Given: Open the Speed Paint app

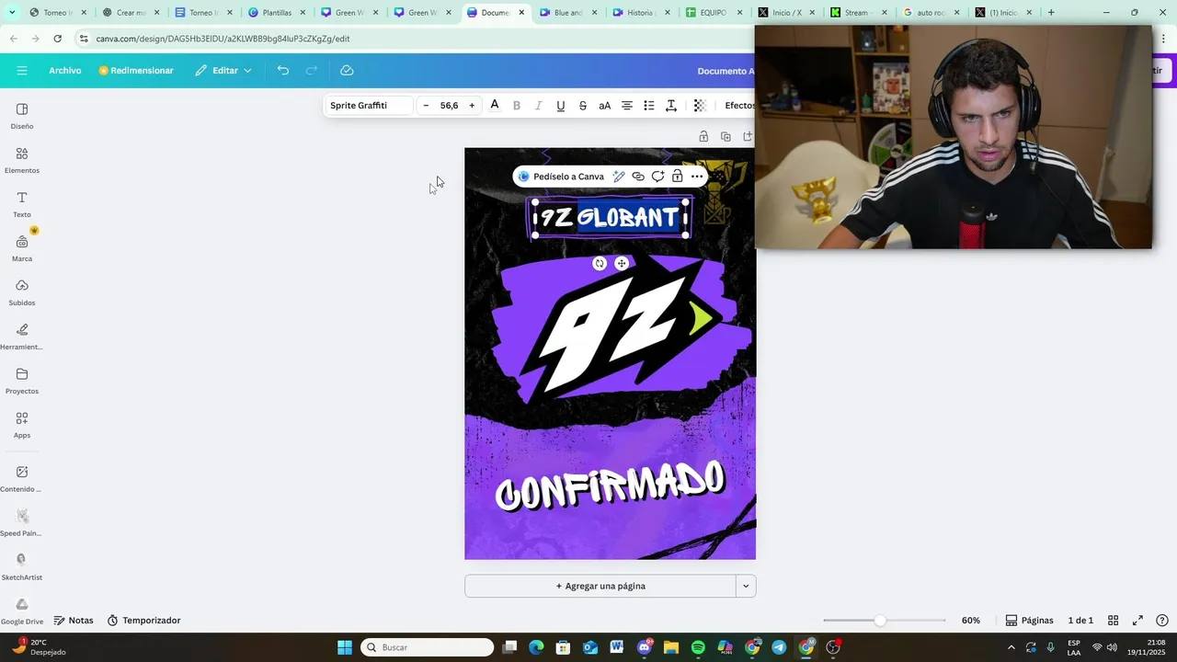Looking at the screenshot, I should [x=22, y=522].
